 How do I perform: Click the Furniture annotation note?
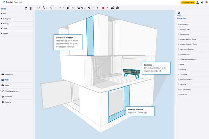tap(156, 68)
